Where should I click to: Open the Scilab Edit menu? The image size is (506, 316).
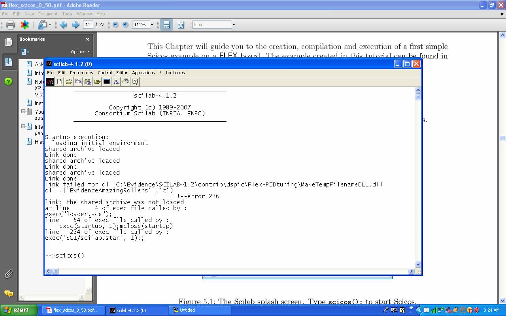tap(62, 73)
